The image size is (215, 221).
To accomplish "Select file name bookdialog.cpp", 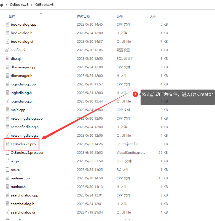I will (x=23, y=24).
